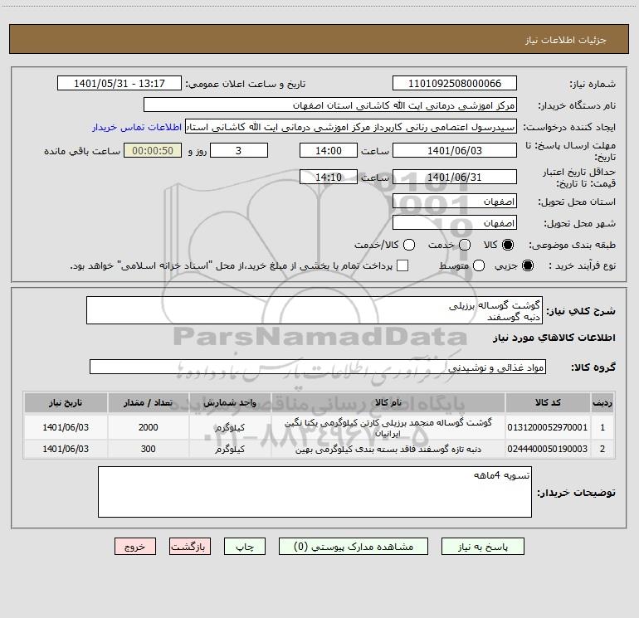Click product code 0131200052970001
The image size is (639, 618).
point(548,427)
